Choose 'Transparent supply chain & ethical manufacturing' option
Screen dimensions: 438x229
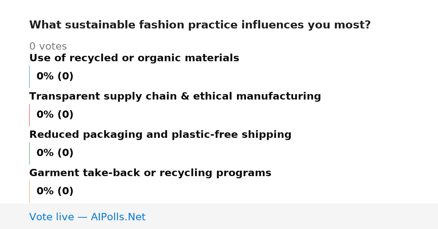click(x=175, y=97)
